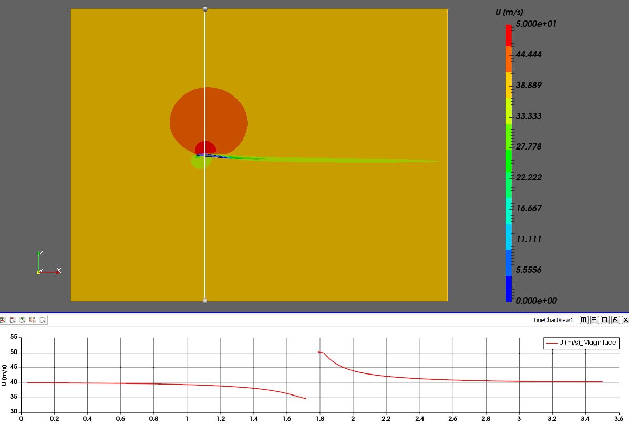
Task: Split the line chart view horizontally
Action: click(x=584, y=320)
